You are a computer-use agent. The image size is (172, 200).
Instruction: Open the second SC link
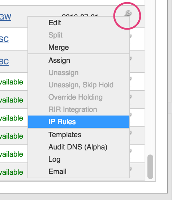click(x=4, y=62)
